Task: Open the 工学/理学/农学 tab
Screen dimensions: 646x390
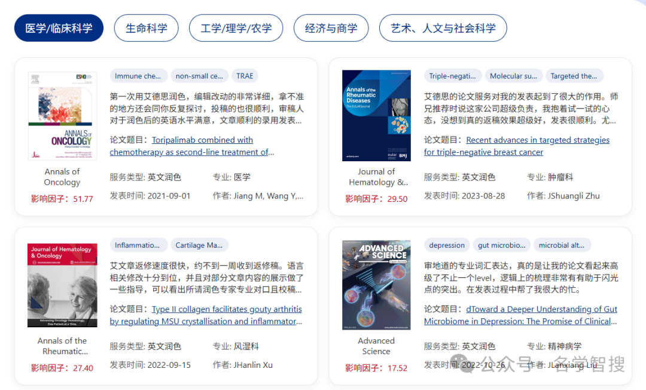Action: (x=236, y=28)
